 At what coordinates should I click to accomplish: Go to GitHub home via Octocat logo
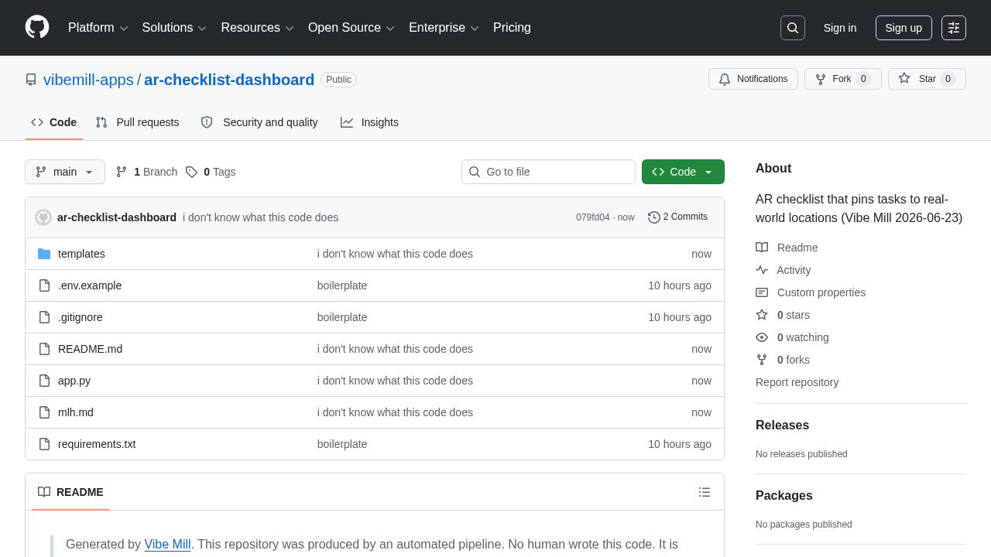pos(37,27)
